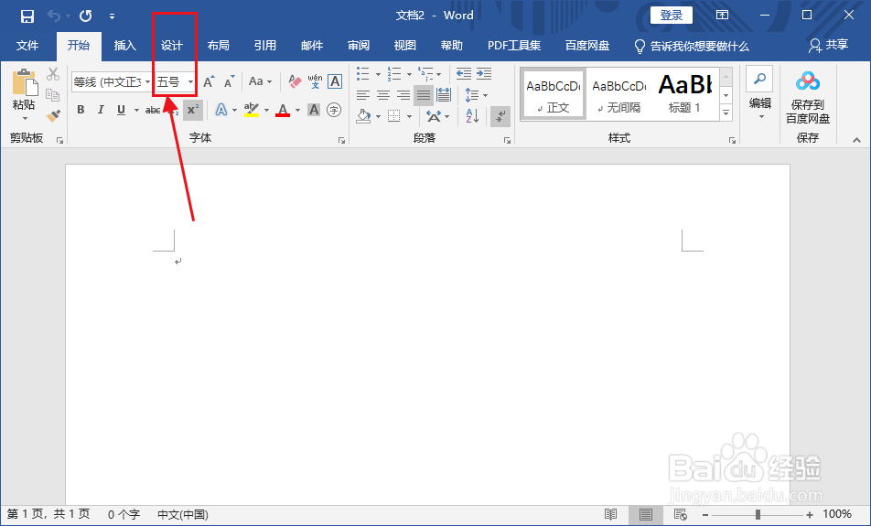Image resolution: width=871 pixels, height=526 pixels.
Task: Click the 登录 sign-in button
Action: pyautogui.click(x=672, y=16)
